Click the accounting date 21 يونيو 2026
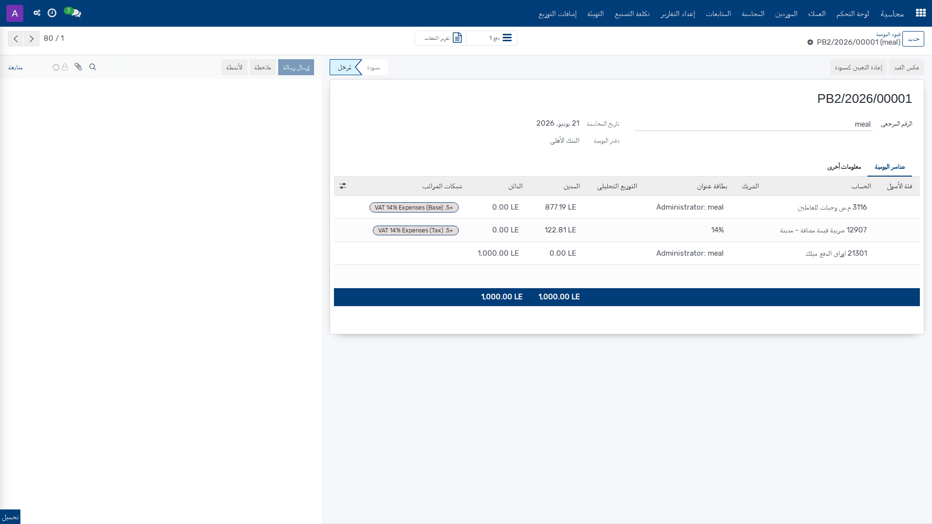This screenshot has height=524, width=932. pos(558,123)
